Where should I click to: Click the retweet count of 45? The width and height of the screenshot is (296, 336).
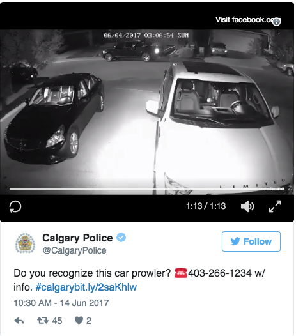(x=57, y=321)
